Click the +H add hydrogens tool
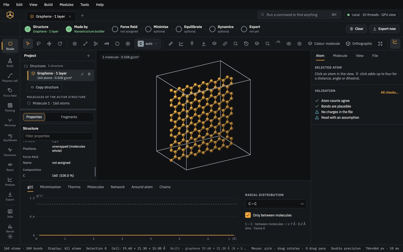403x252 pixels. 107,44
